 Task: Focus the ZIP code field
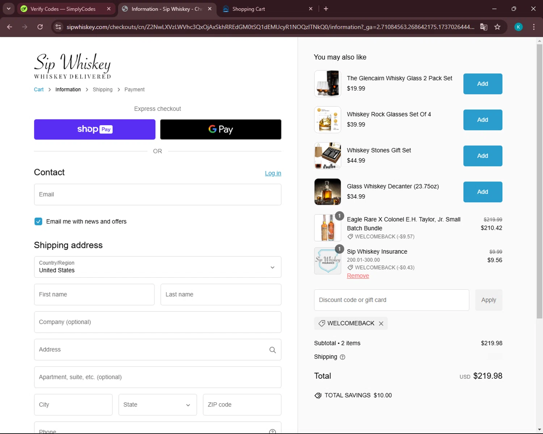click(242, 405)
